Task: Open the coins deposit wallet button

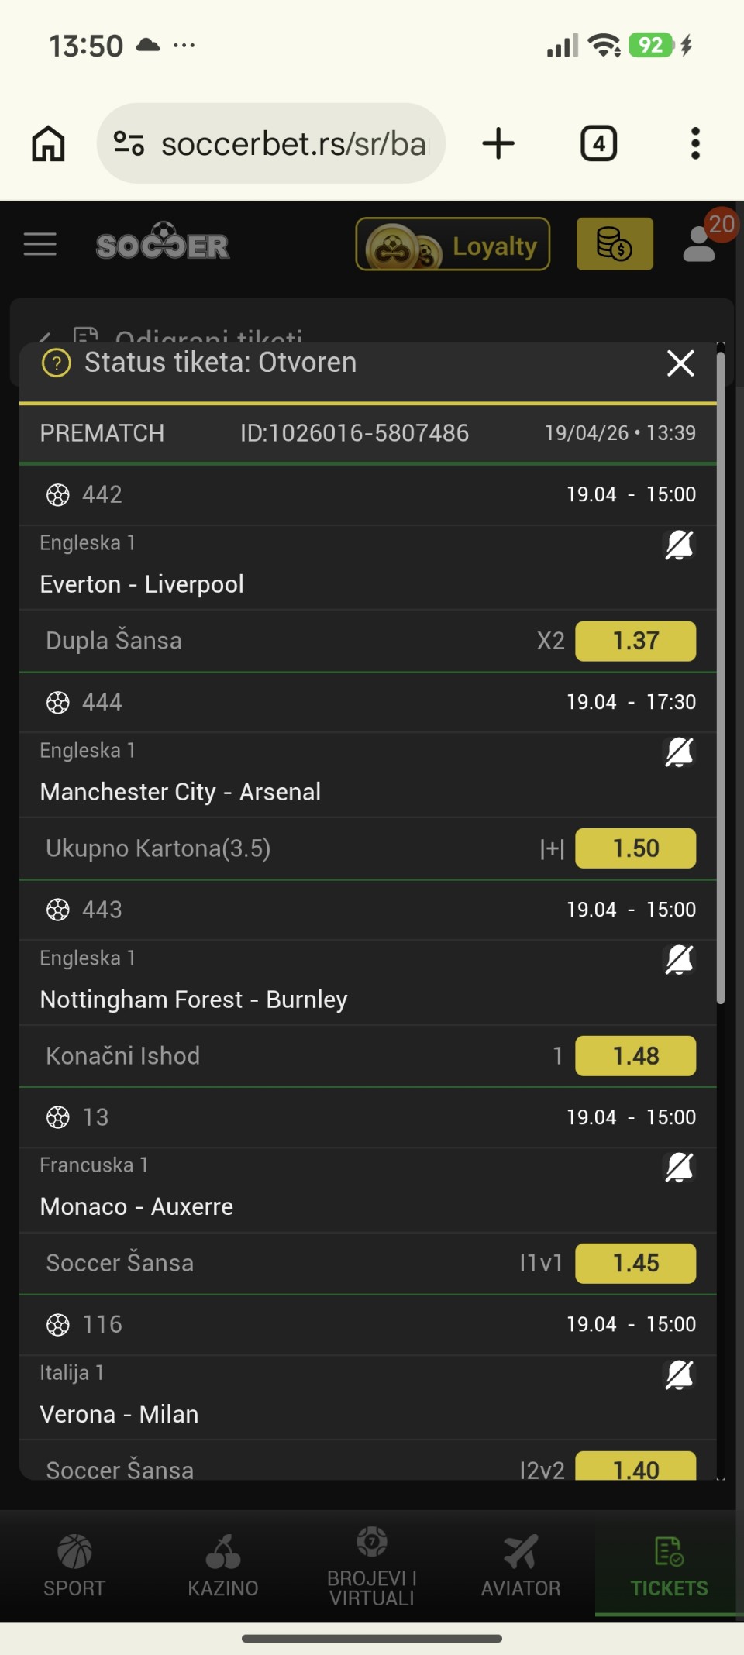Action: [x=615, y=244]
